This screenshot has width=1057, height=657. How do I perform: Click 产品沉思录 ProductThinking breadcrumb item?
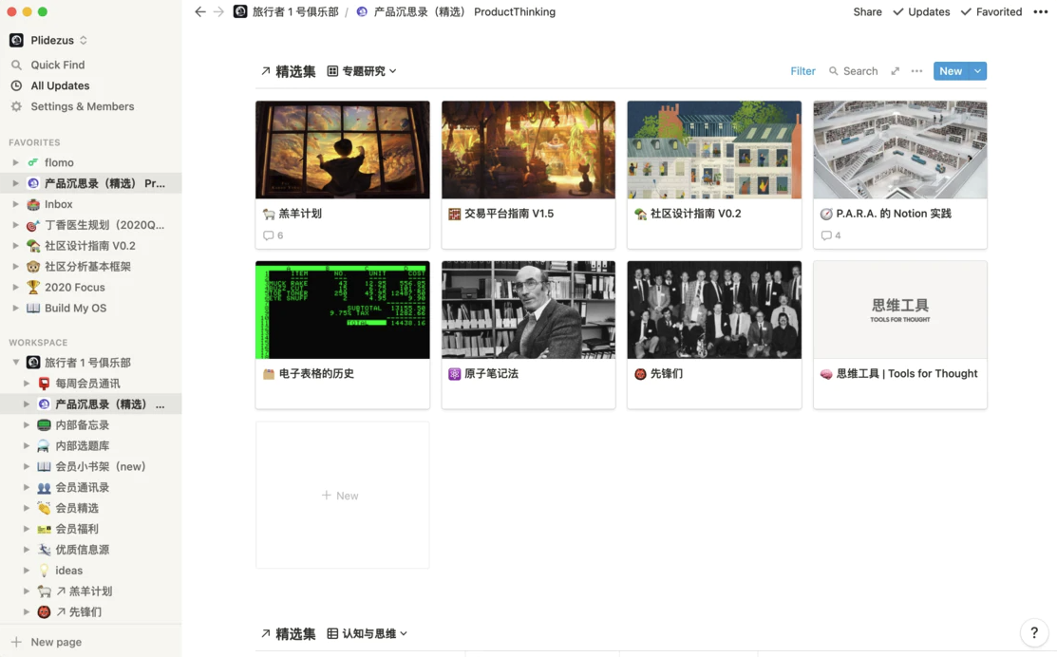(457, 11)
